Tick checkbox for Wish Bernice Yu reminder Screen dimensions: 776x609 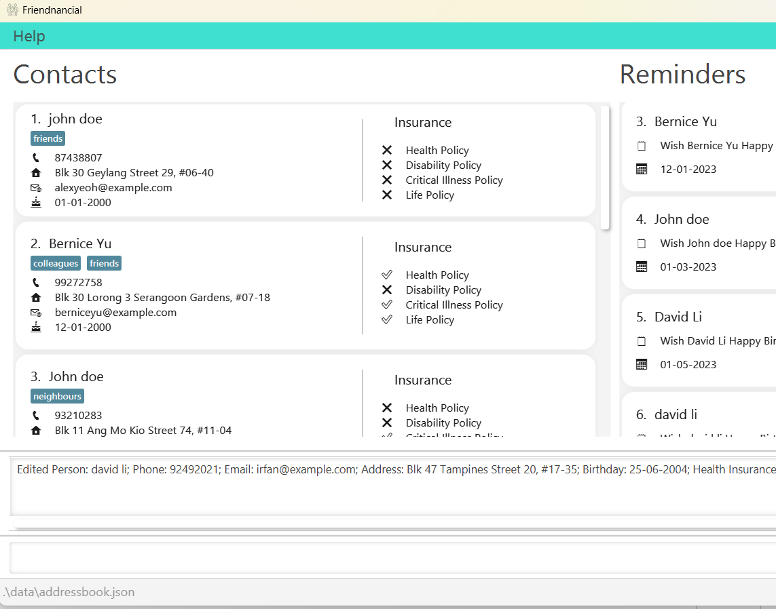point(642,146)
